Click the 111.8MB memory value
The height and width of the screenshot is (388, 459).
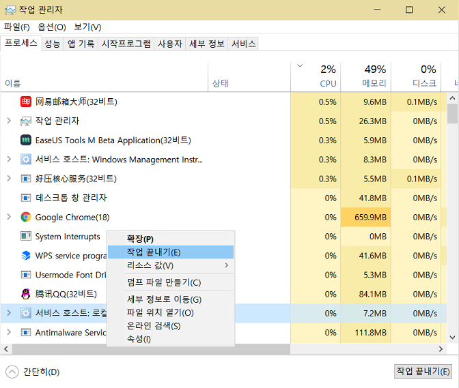tap(371, 333)
